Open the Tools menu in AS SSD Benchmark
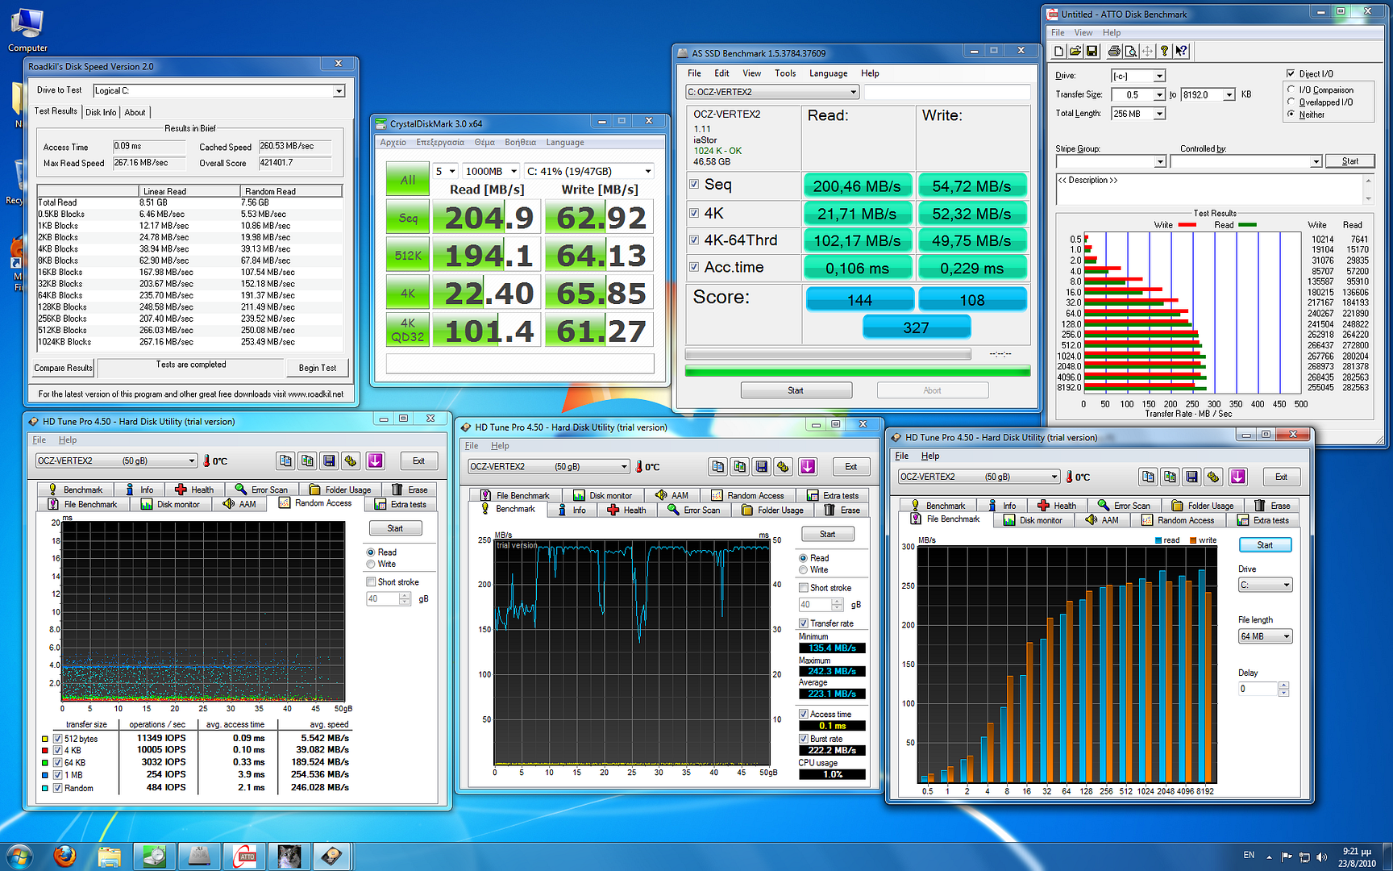This screenshot has width=1393, height=871. coord(785,73)
